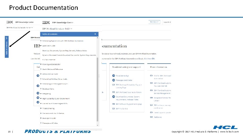Open the vertical Table of contents side tab
Screen dimensions: 243x136
click(x=7, y=47)
